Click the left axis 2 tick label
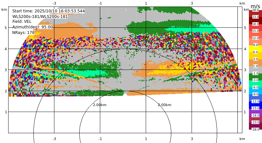Viewport: 262px width, 143px height. (6, 91)
